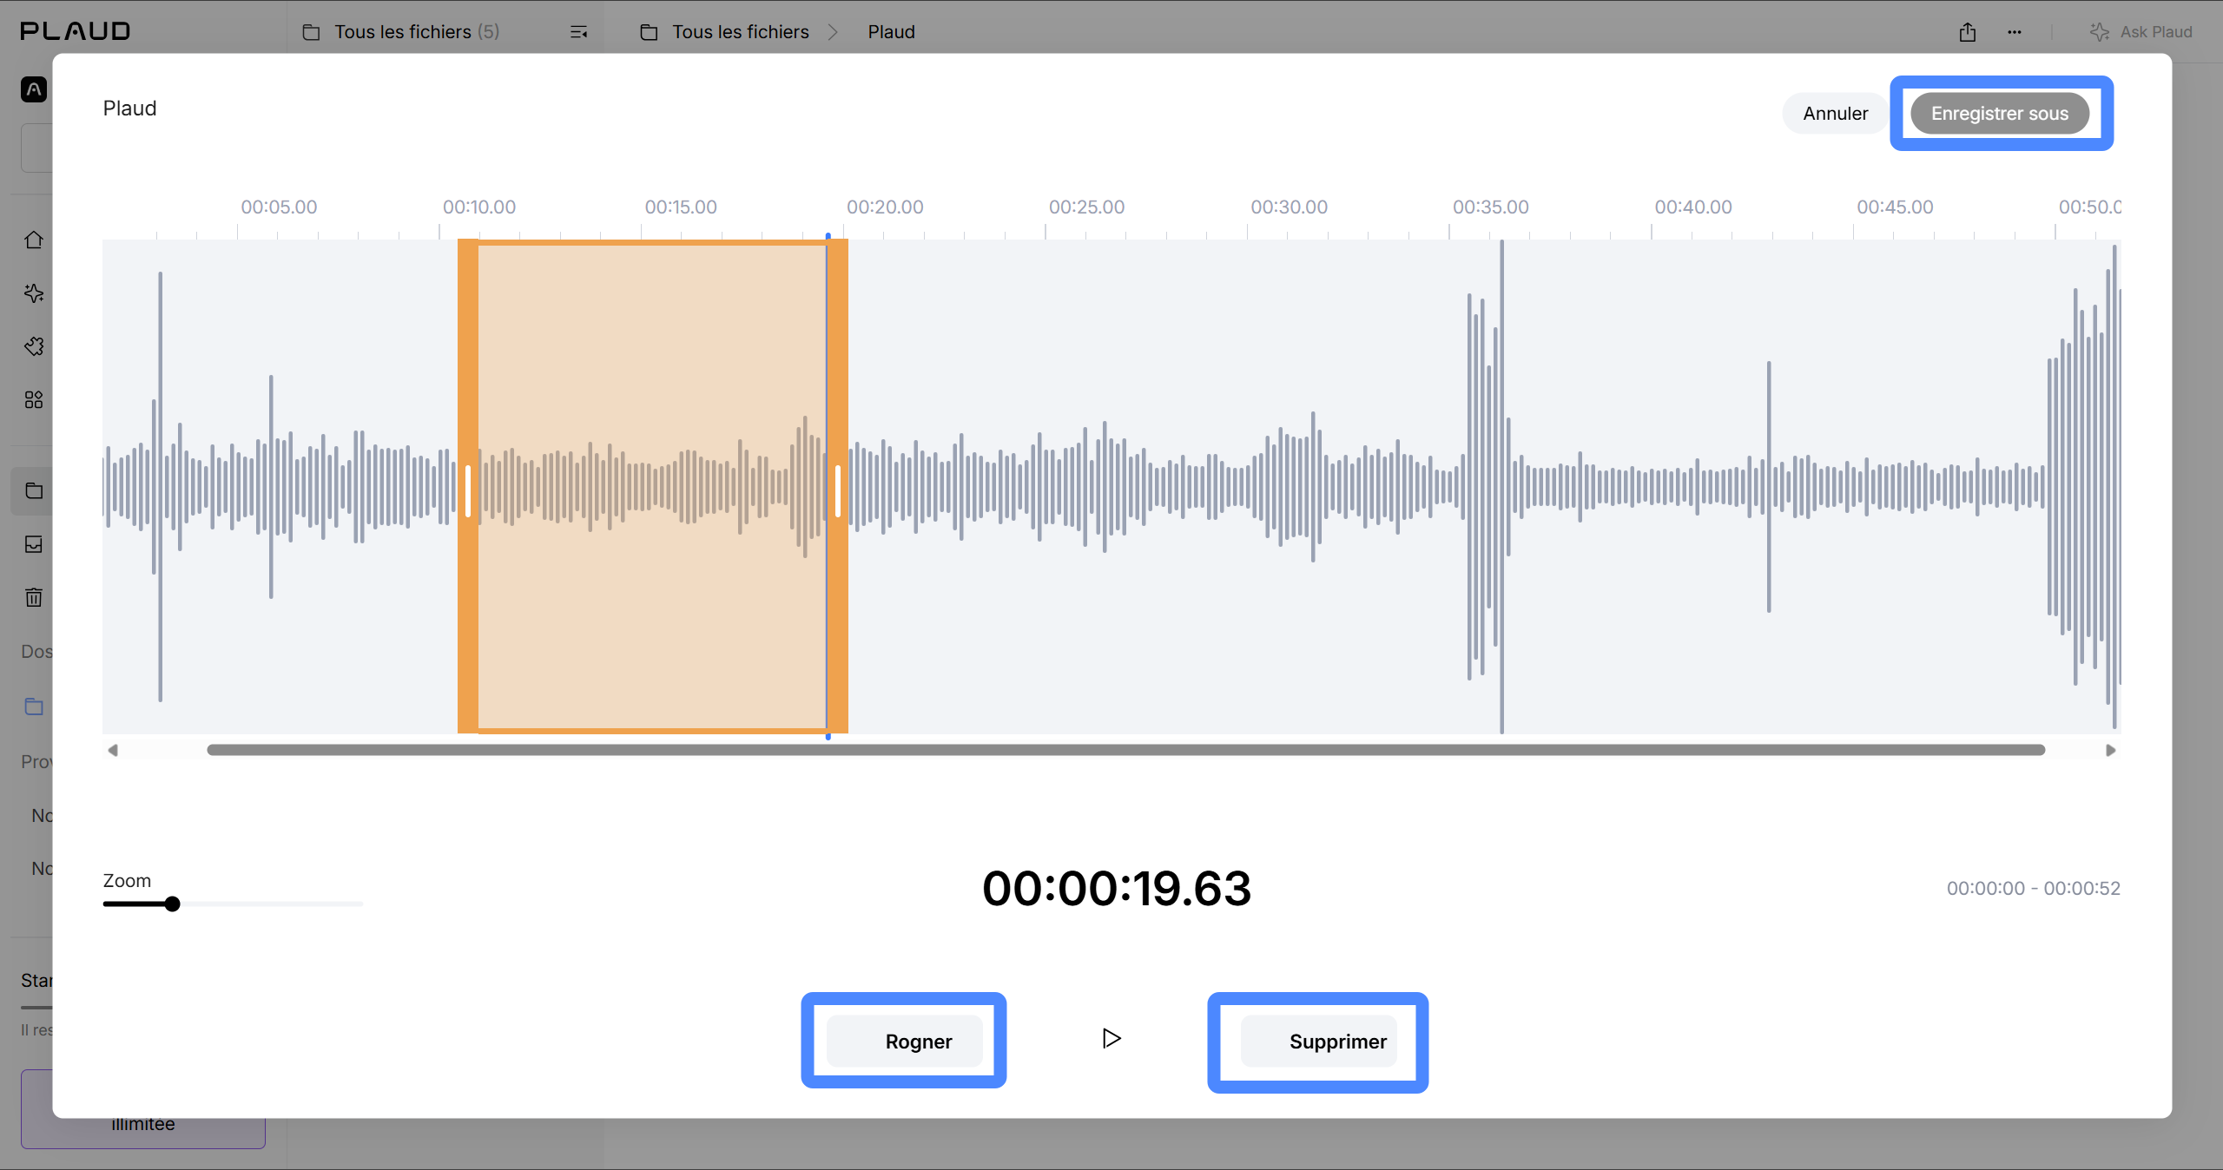Click the blue folder icon in sidebar
This screenshot has height=1170, width=2223.
(34, 707)
